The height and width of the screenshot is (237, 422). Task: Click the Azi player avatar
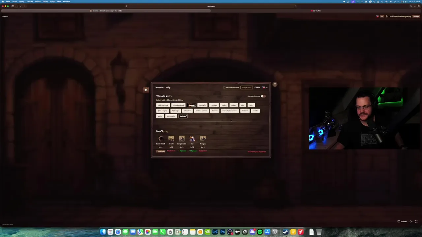[192, 139]
